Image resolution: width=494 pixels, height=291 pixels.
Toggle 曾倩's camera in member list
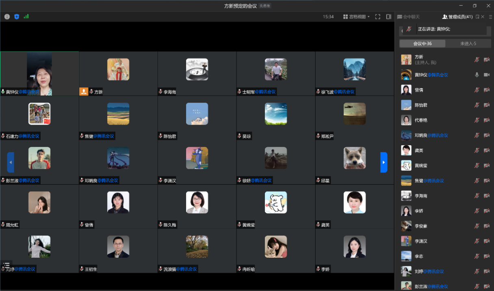(x=487, y=90)
